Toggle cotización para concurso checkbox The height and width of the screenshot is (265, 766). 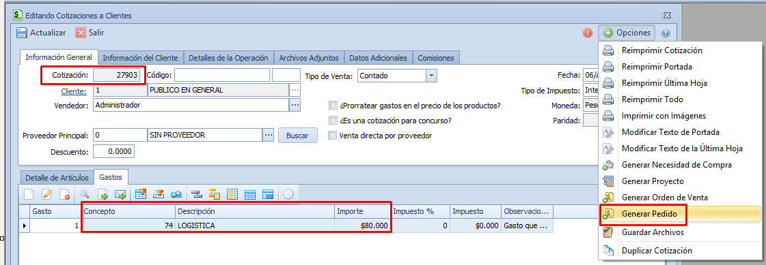click(333, 121)
